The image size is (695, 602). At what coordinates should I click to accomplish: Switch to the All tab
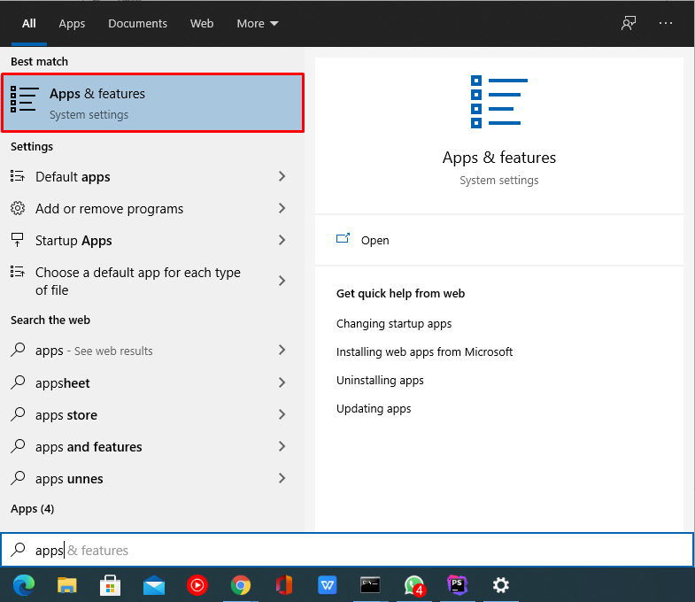point(29,24)
